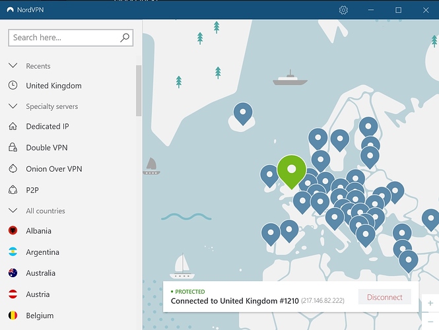This screenshot has height=330, width=439.
Task: Open the settings gear in title bar
Action: tap(343, 10)
